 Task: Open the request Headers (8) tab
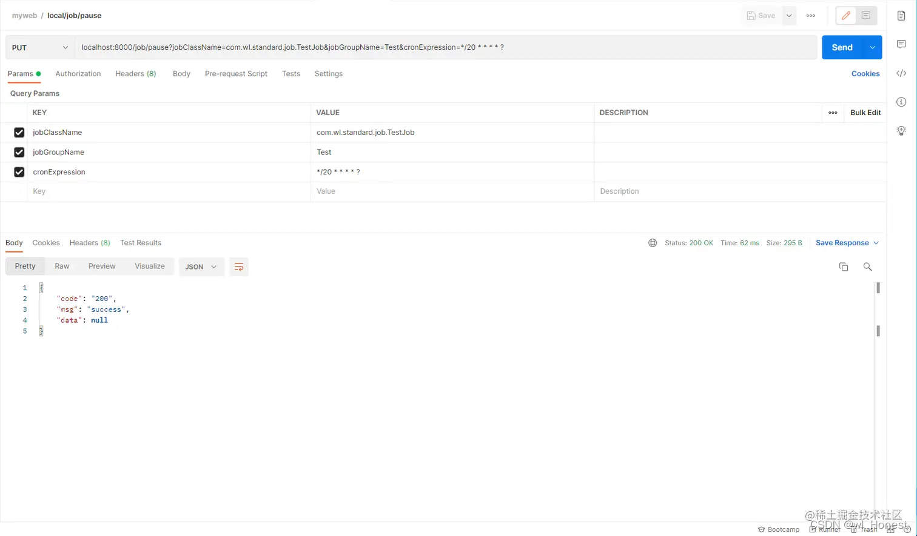136,74
